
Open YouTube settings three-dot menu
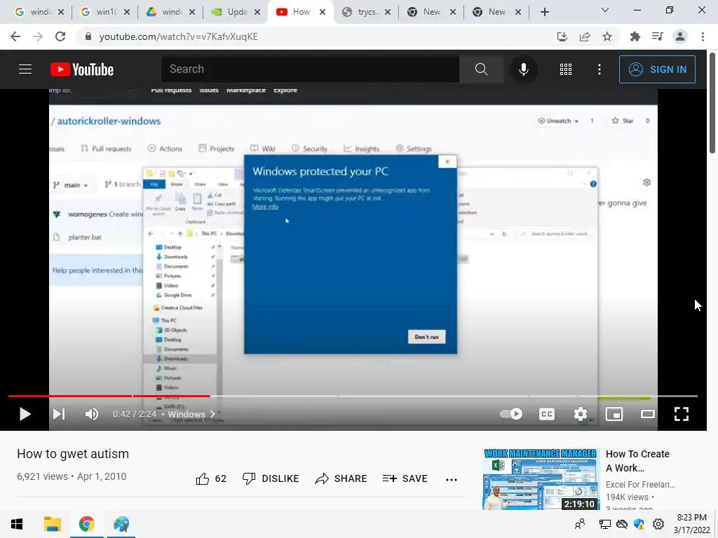tap(599, 69)
